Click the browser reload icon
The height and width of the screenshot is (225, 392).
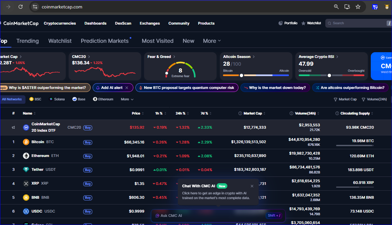[21, 7]
